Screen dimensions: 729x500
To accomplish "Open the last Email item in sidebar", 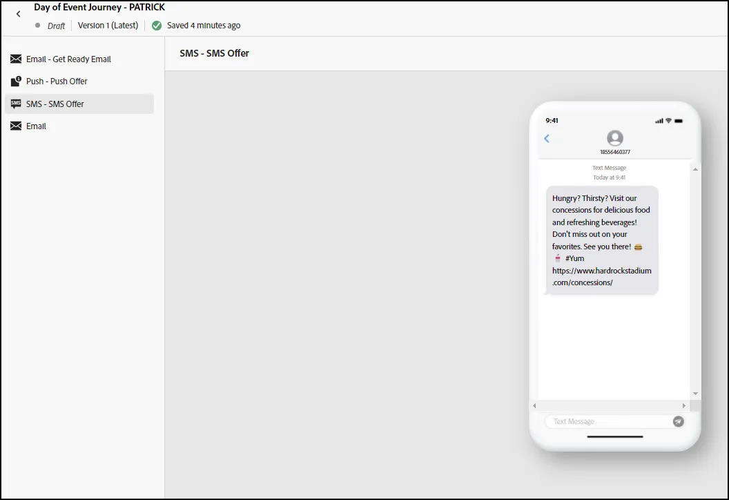I will point(79,126).
